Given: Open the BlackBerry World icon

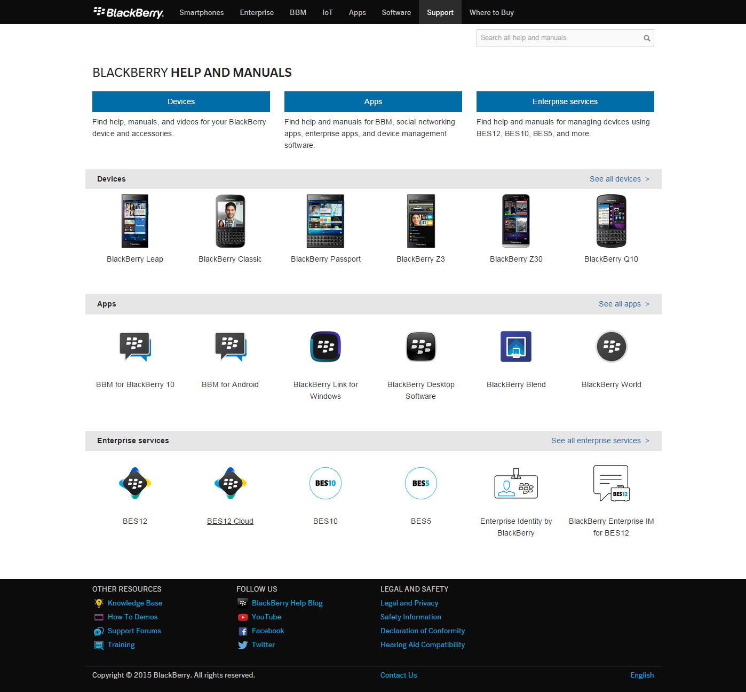Looking at the screenshot, I should coord(612,347).
